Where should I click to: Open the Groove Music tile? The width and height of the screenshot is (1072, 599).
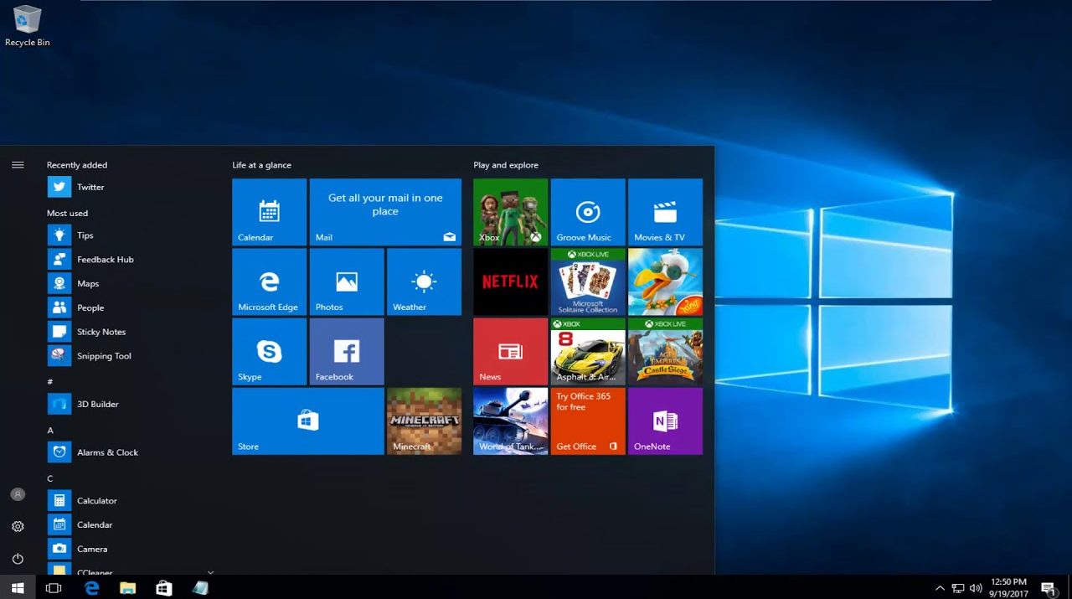[588, 212]
